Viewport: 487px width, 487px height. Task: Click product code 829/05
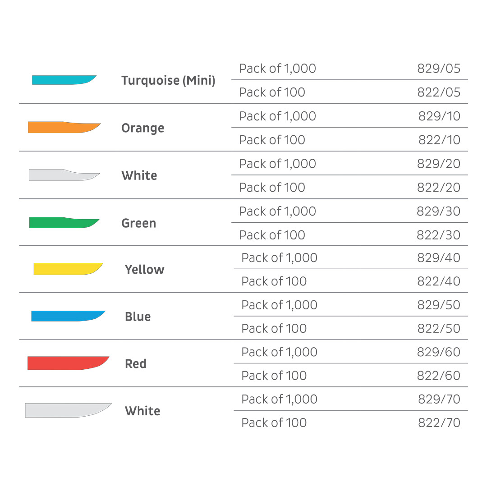click(438, 69)
